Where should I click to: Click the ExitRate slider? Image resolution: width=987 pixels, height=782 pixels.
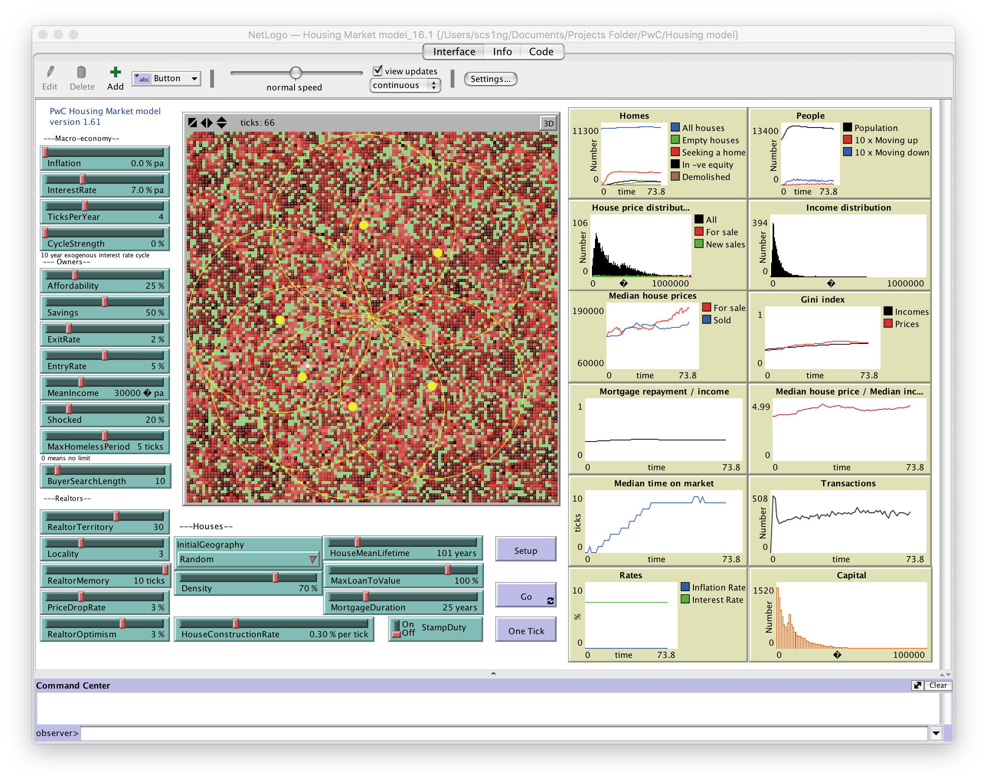105,334
